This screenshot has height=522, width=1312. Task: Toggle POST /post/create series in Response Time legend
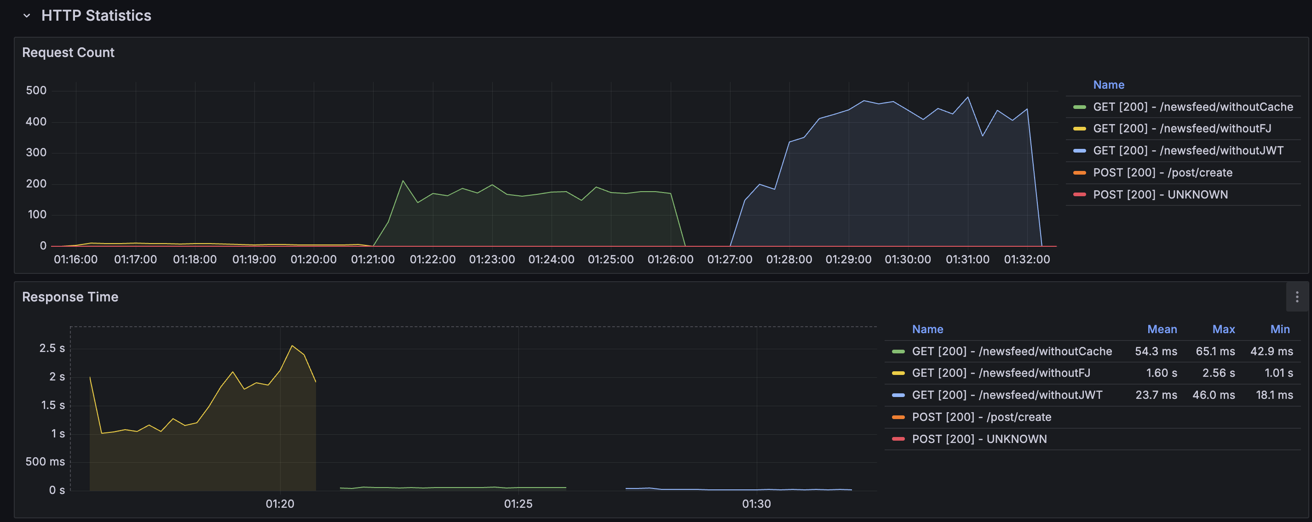coord(981,417)
